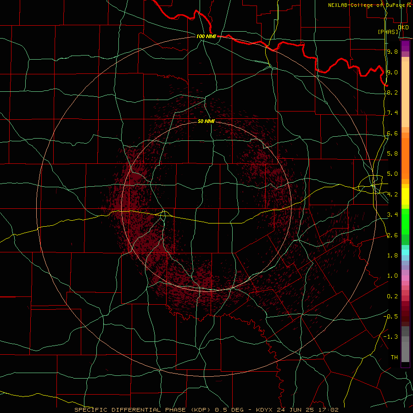
Task: Click the 4.2 value on the color scale
Action: click(x=392, y=195)
